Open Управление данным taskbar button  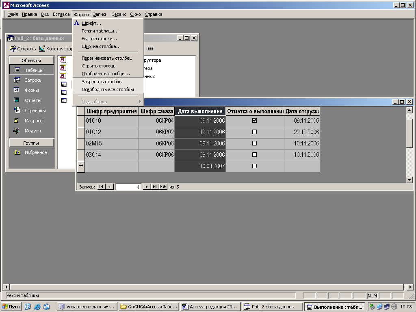(x=87, y=307)
